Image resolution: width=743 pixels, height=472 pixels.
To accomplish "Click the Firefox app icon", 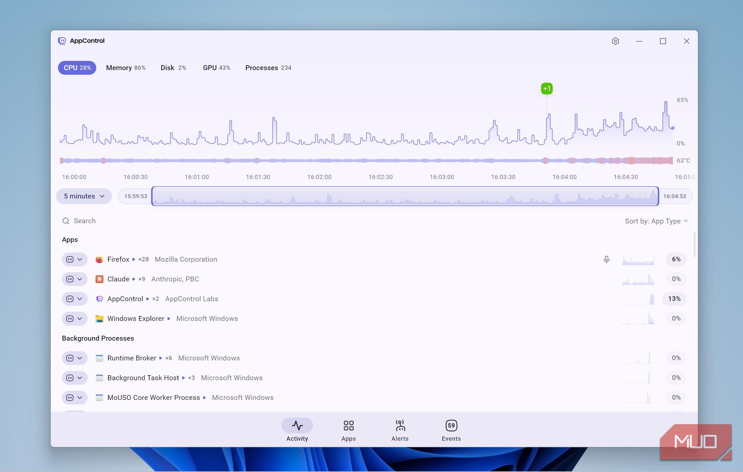I will pos(99,259).
